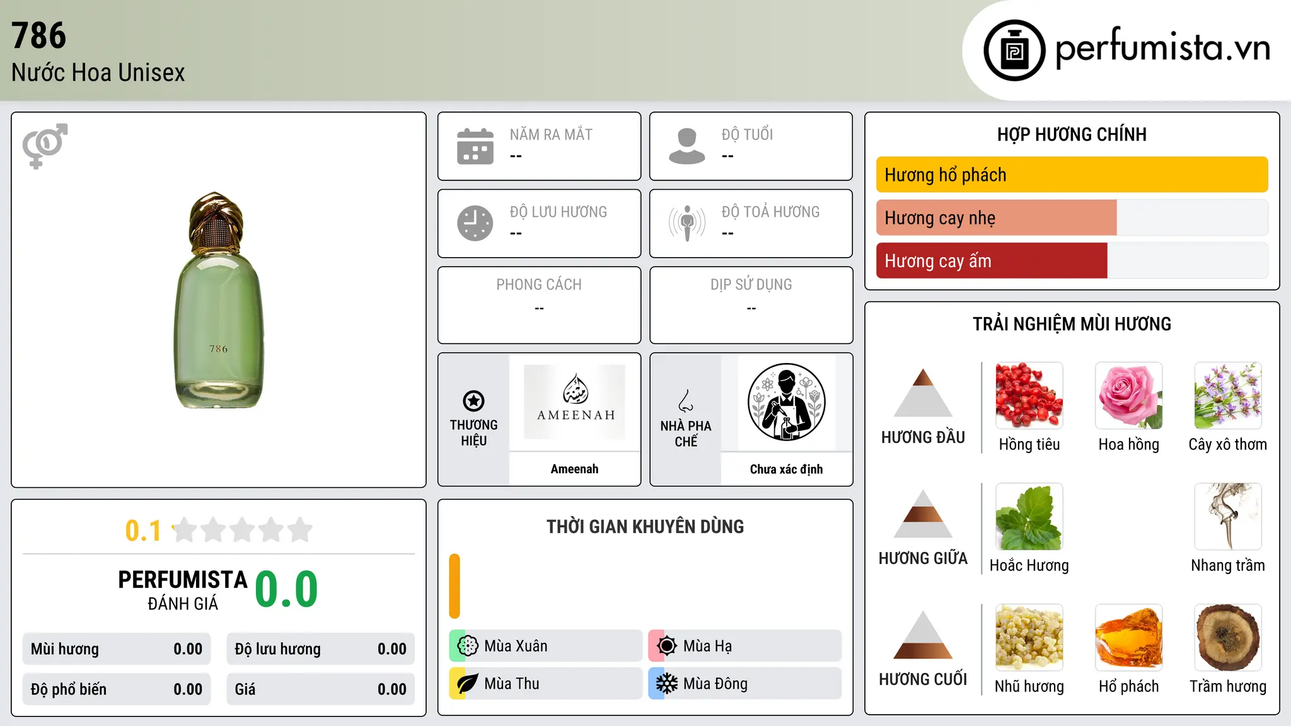View the Hoắc Hương note image
The width and height of the screenshot is (1291, 726).
(x=1029, y=517)
